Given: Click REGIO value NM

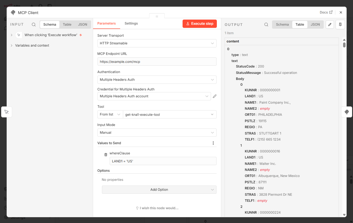Looking at the screenshot, I should coord(260,188).
